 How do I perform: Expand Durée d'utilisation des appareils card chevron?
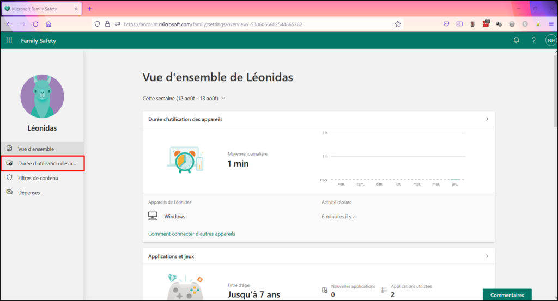487,119
